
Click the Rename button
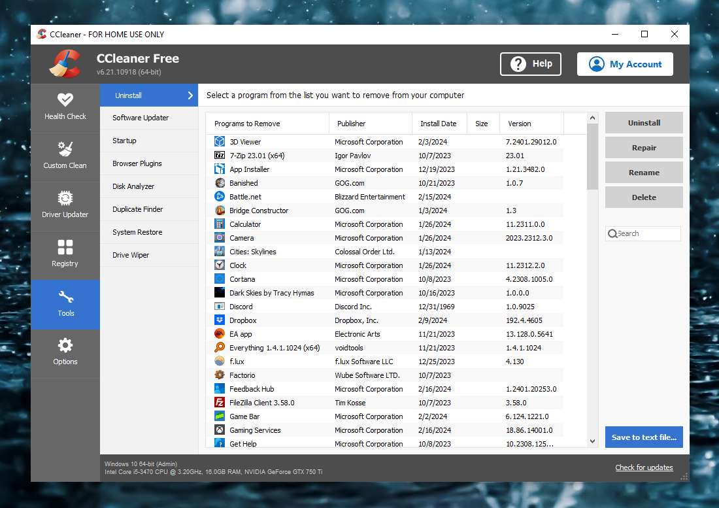coord(644,173)
